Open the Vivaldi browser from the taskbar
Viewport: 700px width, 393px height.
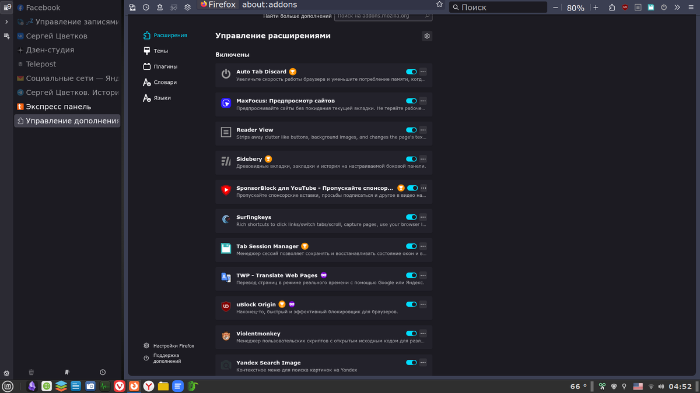click(x=120, y=386)
